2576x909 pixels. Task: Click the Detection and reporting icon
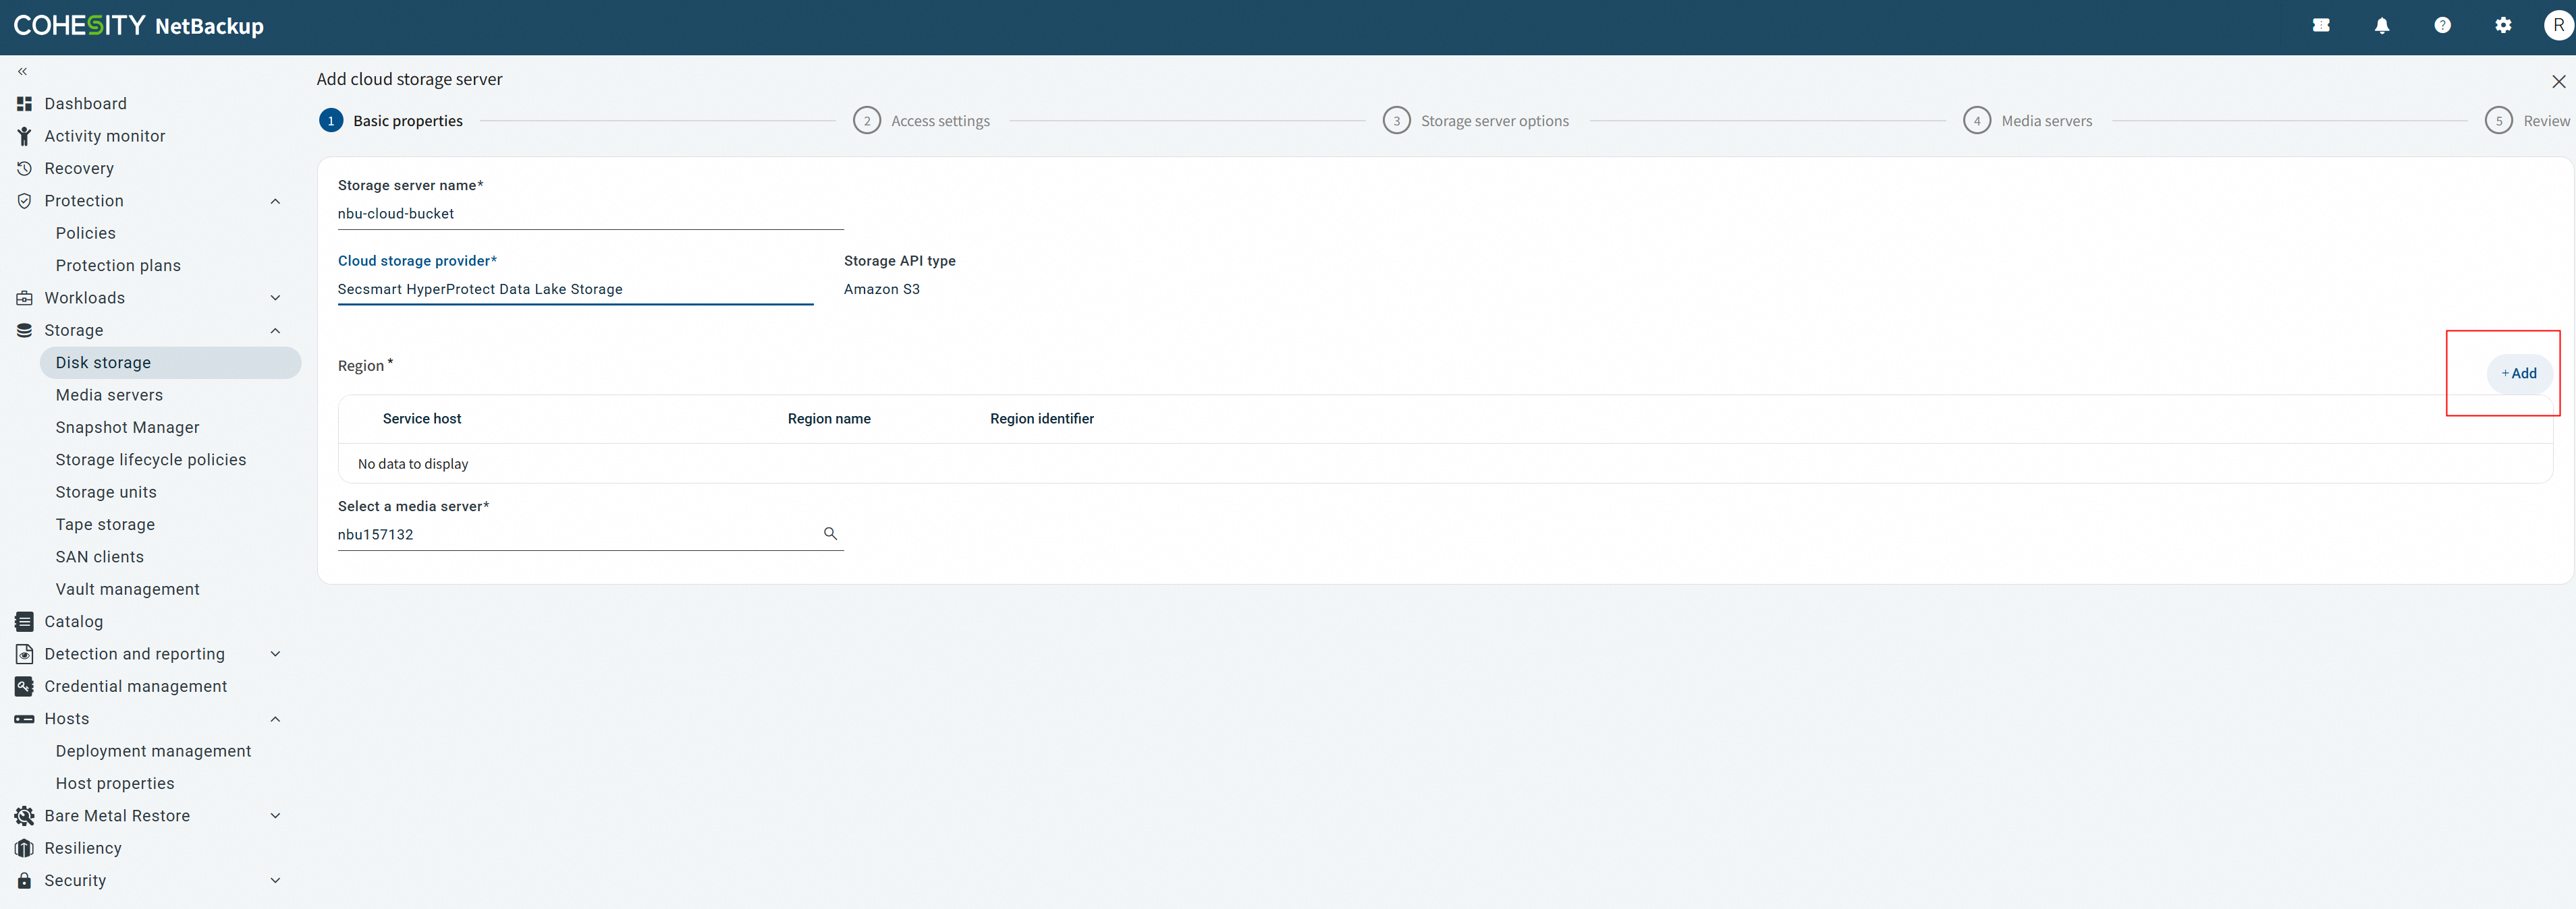(24, 654)
